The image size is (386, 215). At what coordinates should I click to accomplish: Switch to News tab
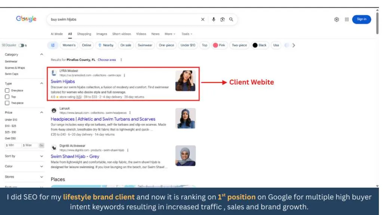[155, 34]
